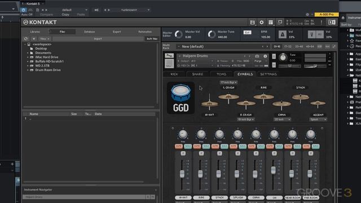Click the Copy button in plugin header

pos(65,15)
